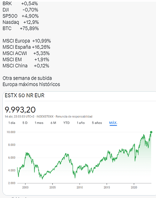Switch to YTD chart view
Viewport: 156px width, 198px height.
(66, 123)
